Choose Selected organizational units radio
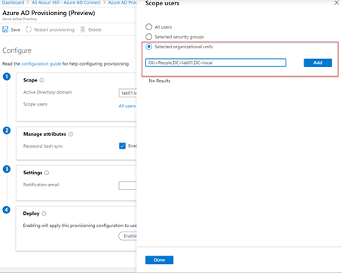The image size is (342, 273). point(149,47)
